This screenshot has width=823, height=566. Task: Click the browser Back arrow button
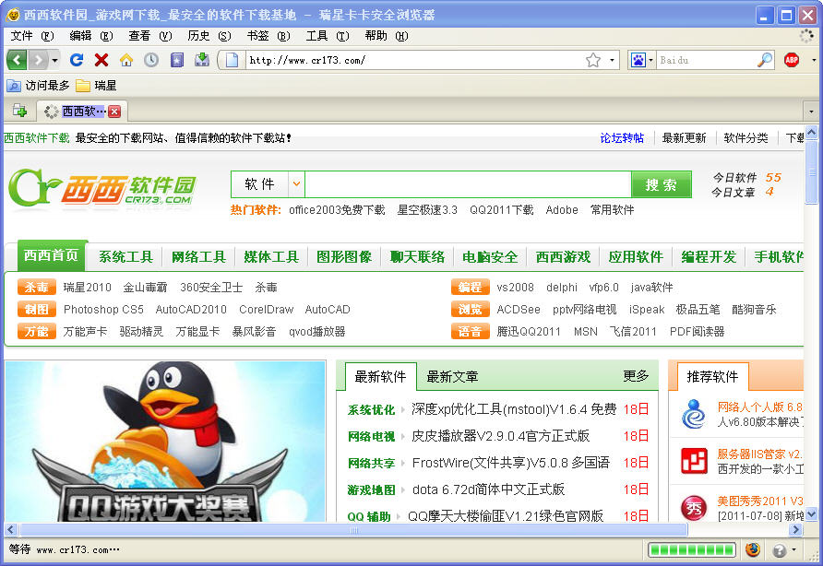(17, 60)
